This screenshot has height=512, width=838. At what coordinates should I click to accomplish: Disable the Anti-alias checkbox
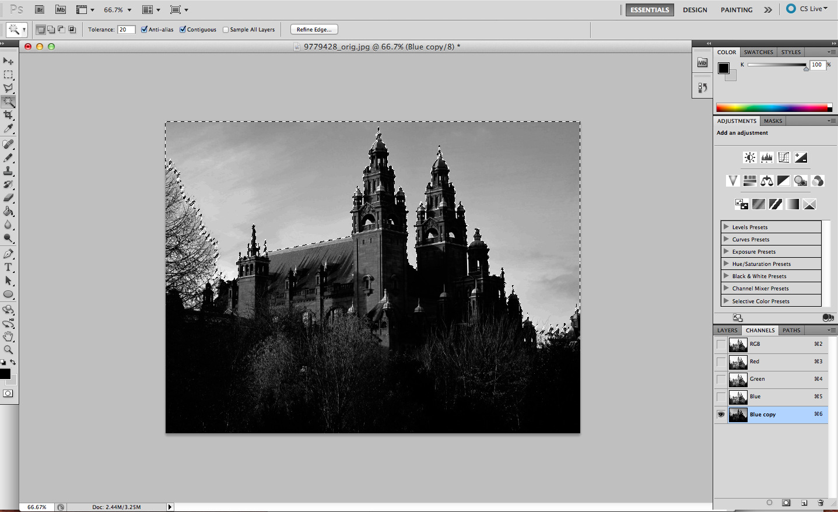(x=145, y=29)
